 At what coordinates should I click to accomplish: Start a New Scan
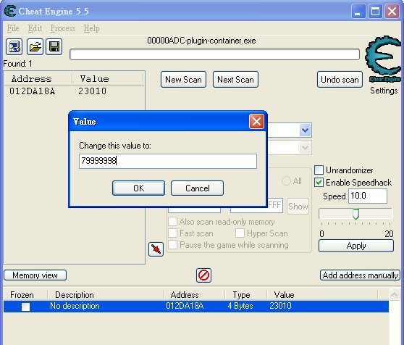point(183,80)
